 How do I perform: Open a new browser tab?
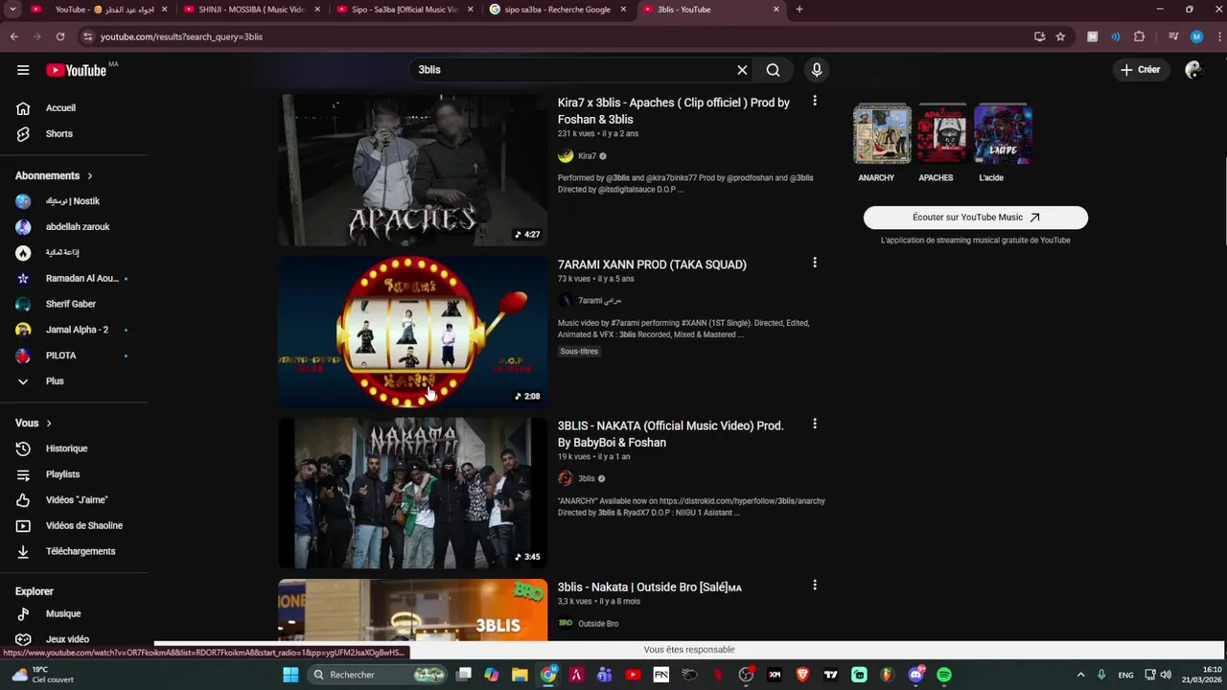click(799, 10)
